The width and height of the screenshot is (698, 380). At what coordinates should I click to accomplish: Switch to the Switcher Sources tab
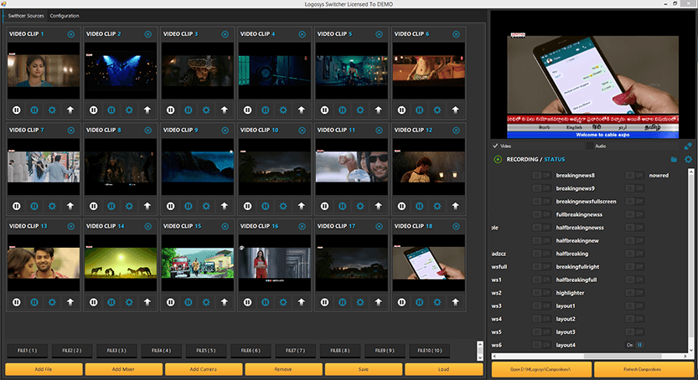(x=26, y=16)
